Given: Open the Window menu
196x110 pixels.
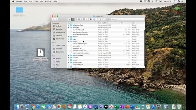Looking at the screenshot, I should [x=48, y=1].
